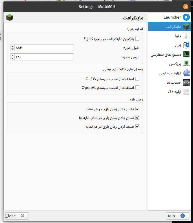The image size is (193, 223).
Task: Switch to the پروکسی settings tab
Action: tap(169, 64)
